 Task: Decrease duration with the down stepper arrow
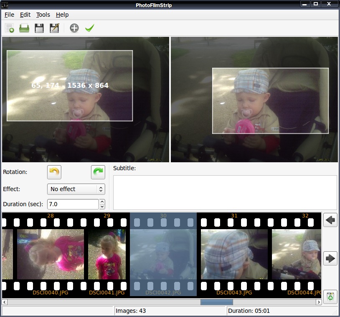pos(102,207)
